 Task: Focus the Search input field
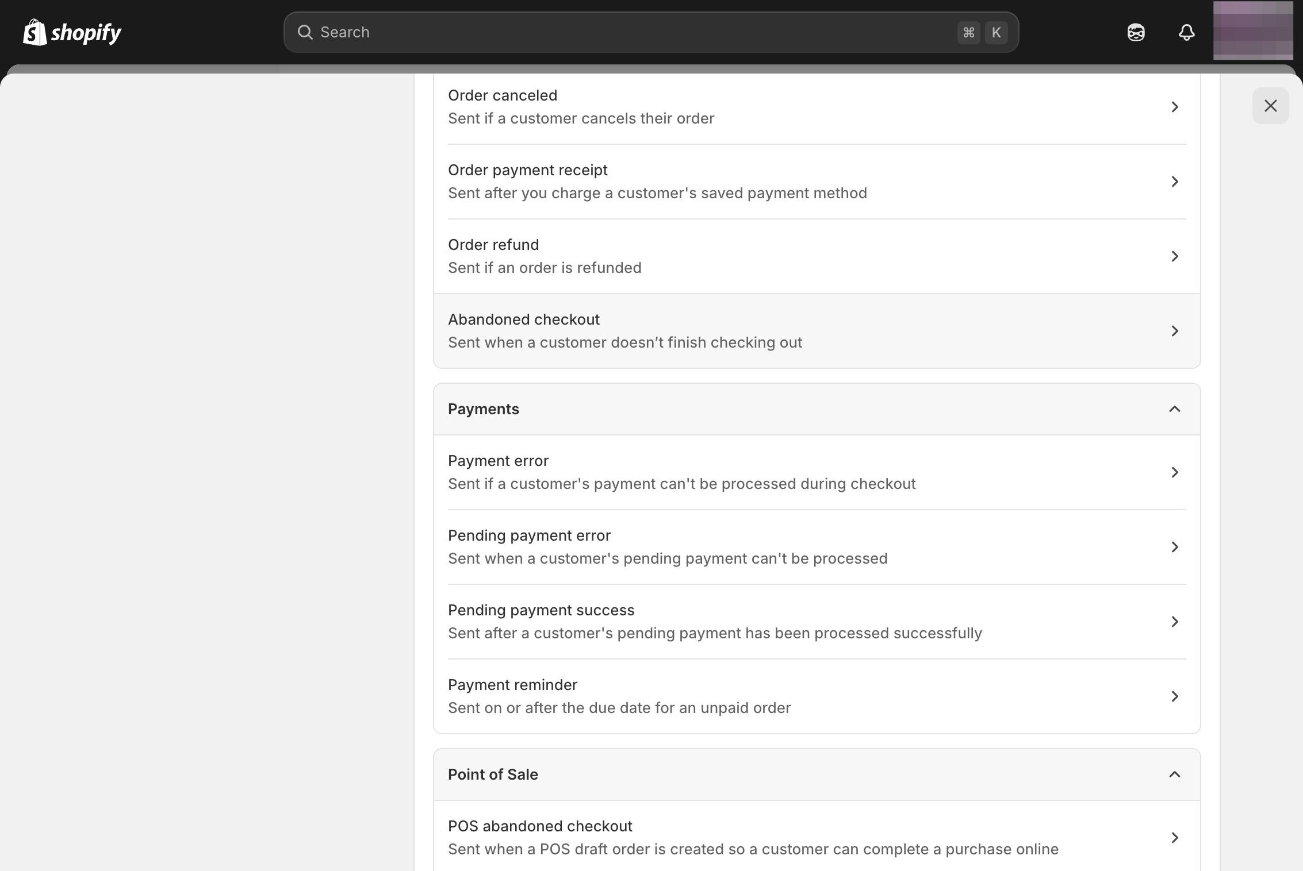pyautogui.click(x=633, y=32)
